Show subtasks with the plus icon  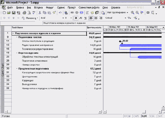[14, 18]
